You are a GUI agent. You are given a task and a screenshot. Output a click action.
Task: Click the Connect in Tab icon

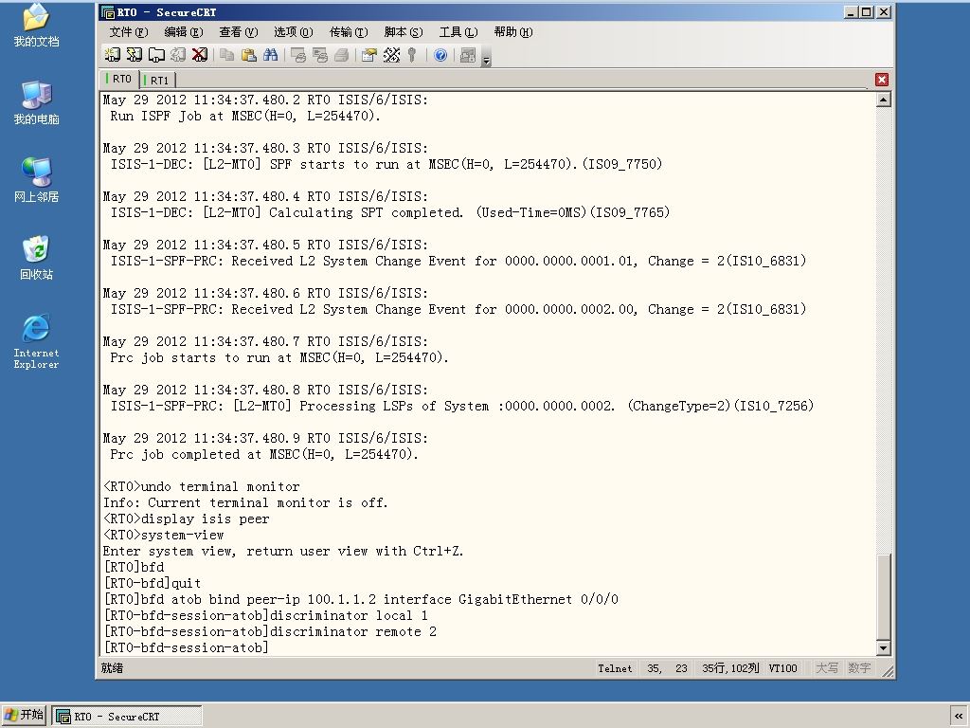pyautogui.click(x=156, y=55)
